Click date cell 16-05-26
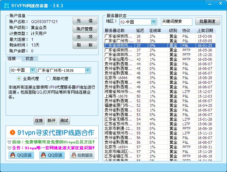 205,50
